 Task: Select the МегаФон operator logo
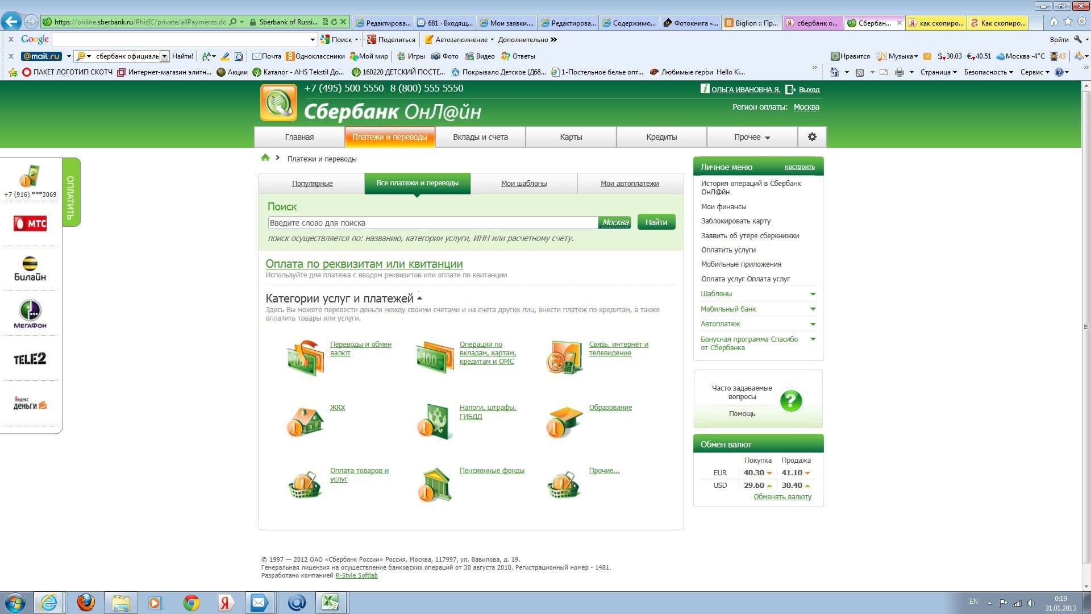pyautogui.click(x=30, y=314)
